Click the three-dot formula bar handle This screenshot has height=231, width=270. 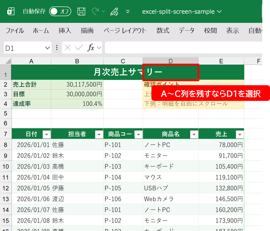pos(57,48)
